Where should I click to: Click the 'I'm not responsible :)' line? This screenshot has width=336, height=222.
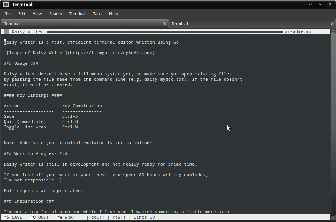coord(33,180)
